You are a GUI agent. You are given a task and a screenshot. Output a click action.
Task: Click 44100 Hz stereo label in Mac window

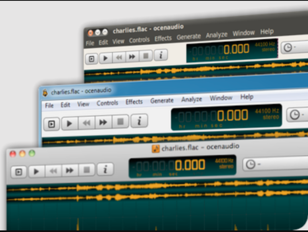(224, 164)
